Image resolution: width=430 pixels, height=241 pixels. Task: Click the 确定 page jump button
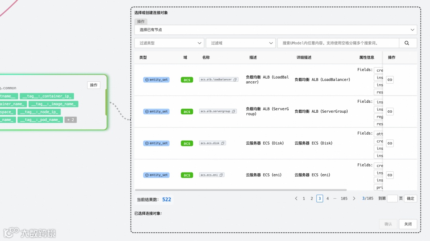click(410, 198)
